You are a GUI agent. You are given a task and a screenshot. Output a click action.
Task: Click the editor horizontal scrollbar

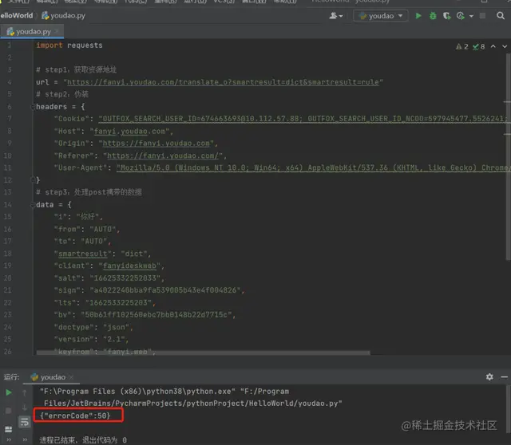pos(204,352)
